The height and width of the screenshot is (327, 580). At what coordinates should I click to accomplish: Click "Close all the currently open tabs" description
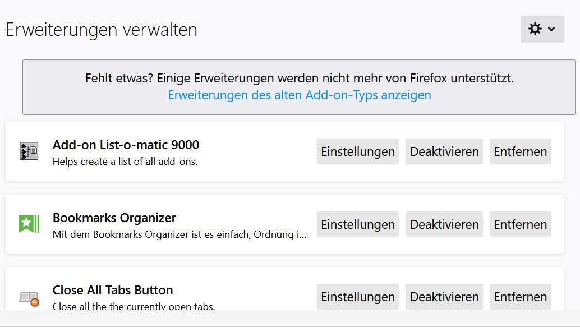click(x=134, y=306)
